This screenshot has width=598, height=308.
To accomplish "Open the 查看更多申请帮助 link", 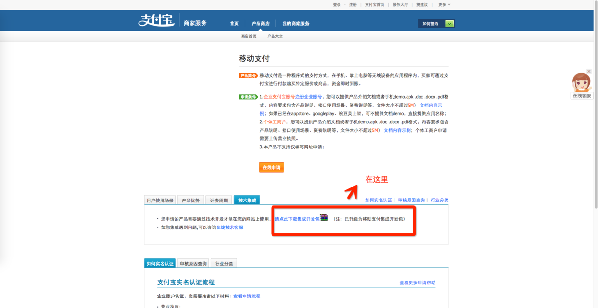I will tap(418, 283).
